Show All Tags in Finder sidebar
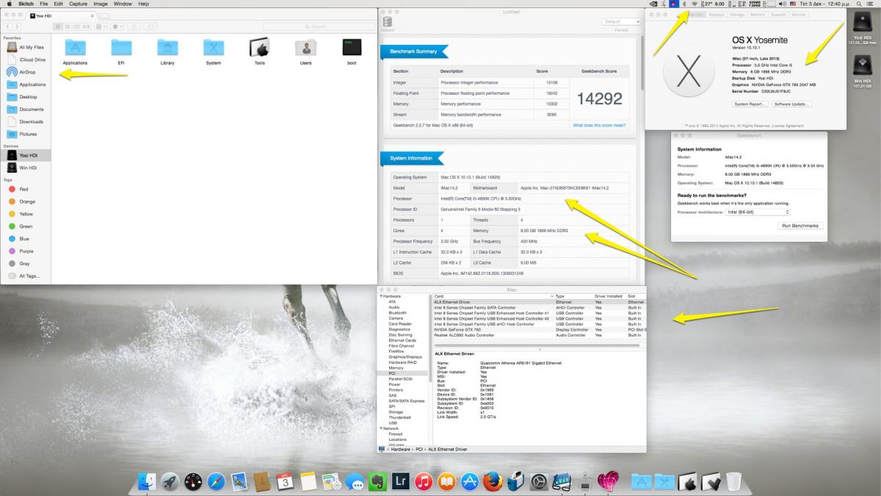 (25, 276)
